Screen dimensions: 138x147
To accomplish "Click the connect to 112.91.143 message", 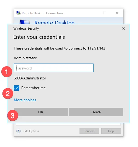I will pyautogui.click(x=59, y=48).
